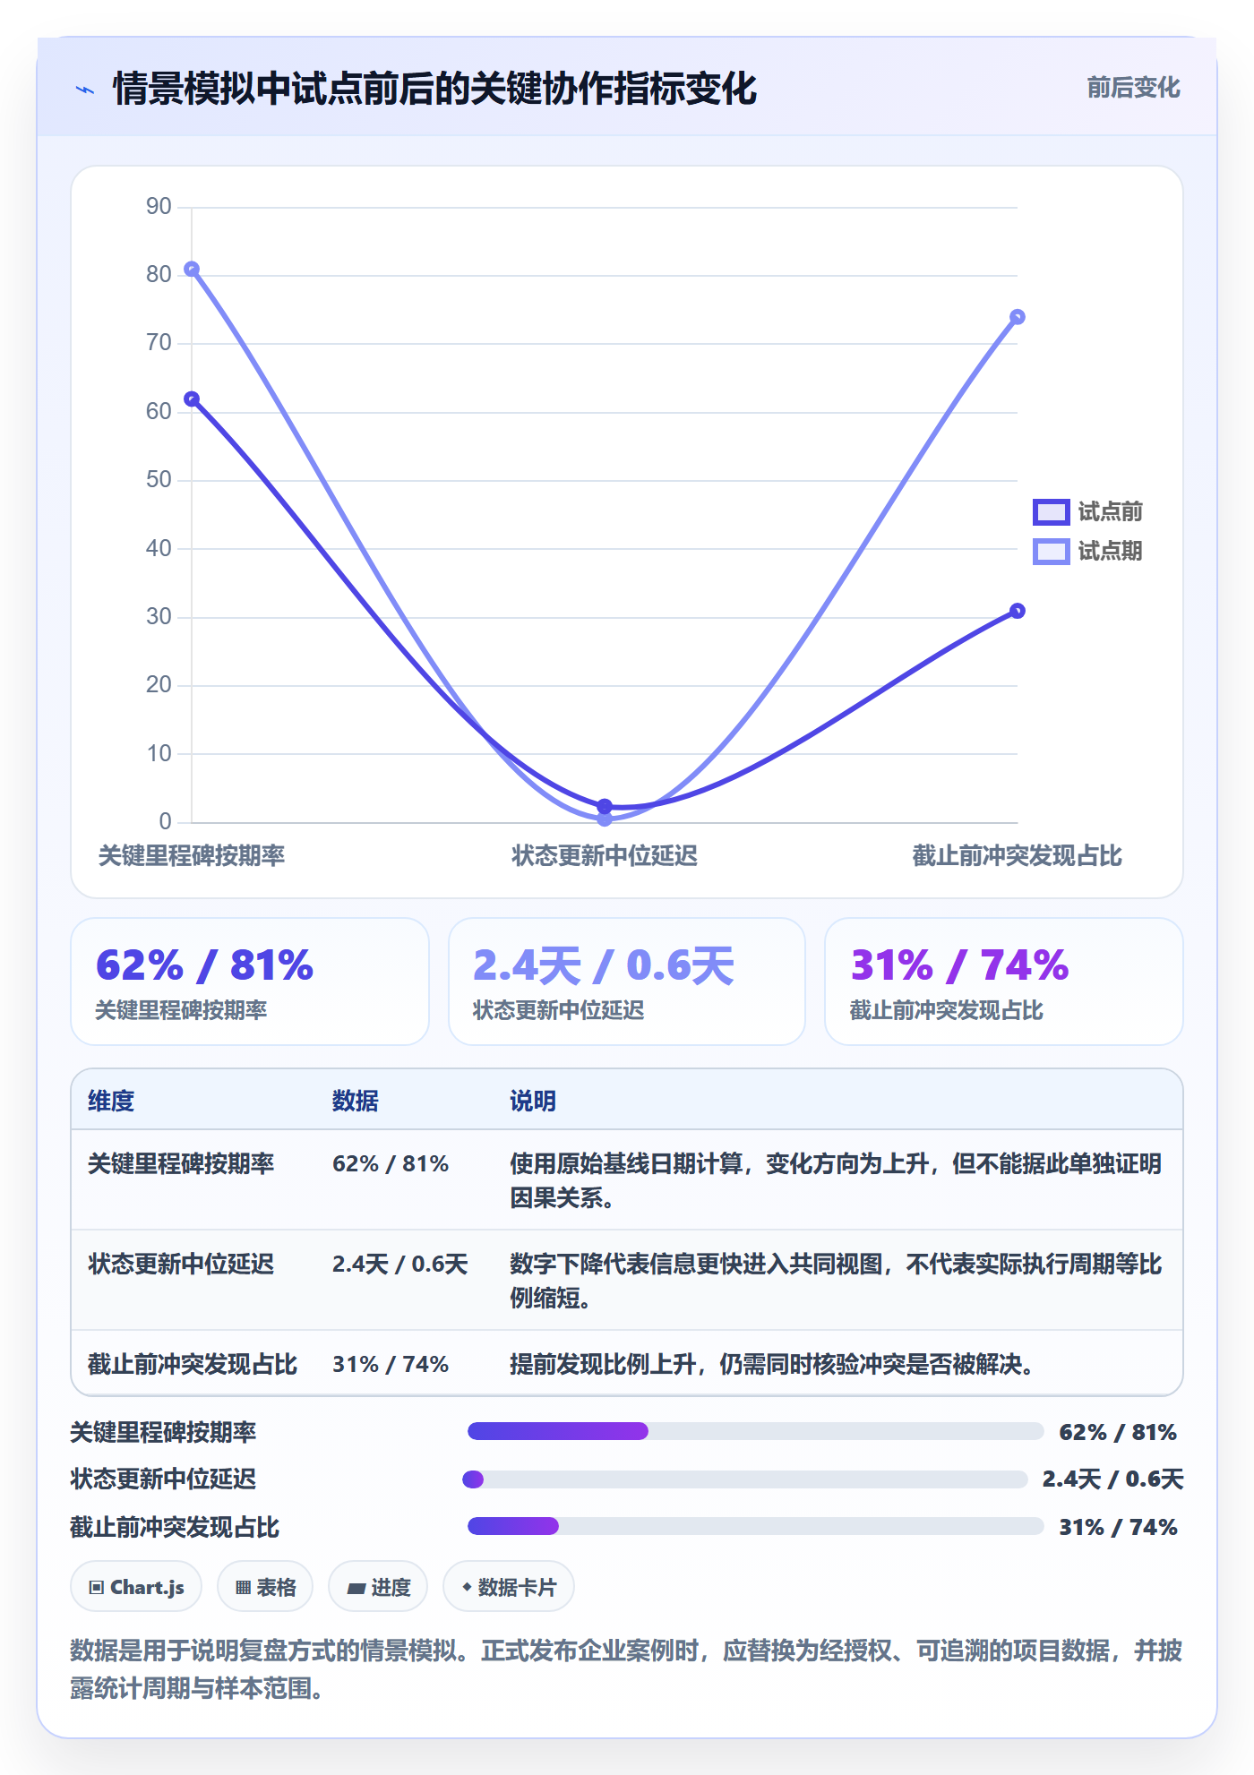Click the 数据卡片 tag chip
This screenshot has height=1775, width=1254.
[x=509, y=1587]
